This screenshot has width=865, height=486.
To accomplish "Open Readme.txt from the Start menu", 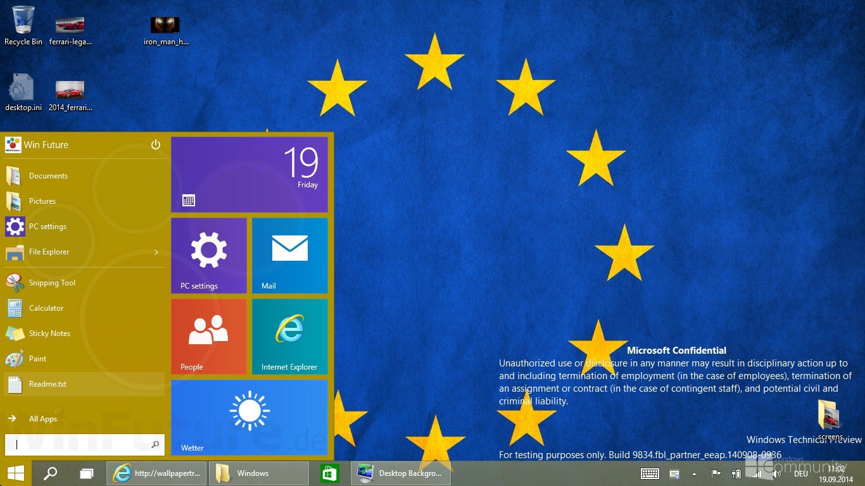I will [84, 384].
